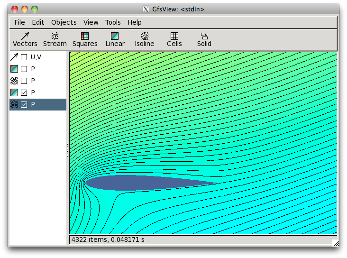Image resolution: width=347 pixels, height=258 pixels.
Task: Open the Edit menu
Action: pos(38,22)
